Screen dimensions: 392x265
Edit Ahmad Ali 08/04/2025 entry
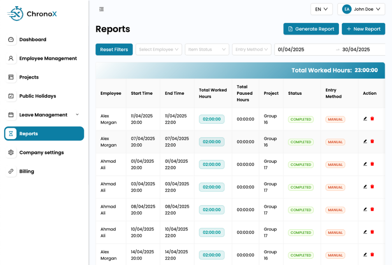point(365,209)
